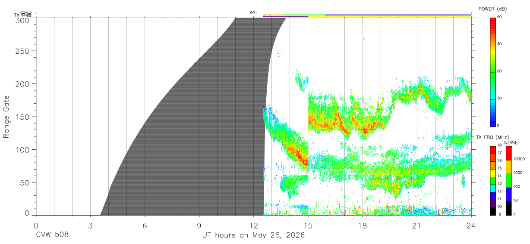
Task: Click the 'TX FRQ (MHz)' legend title
Action: [492, 137]
